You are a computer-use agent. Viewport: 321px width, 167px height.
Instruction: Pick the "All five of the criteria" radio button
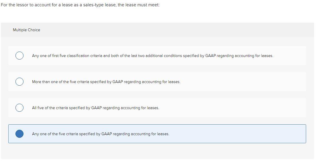tap(19, 108)
